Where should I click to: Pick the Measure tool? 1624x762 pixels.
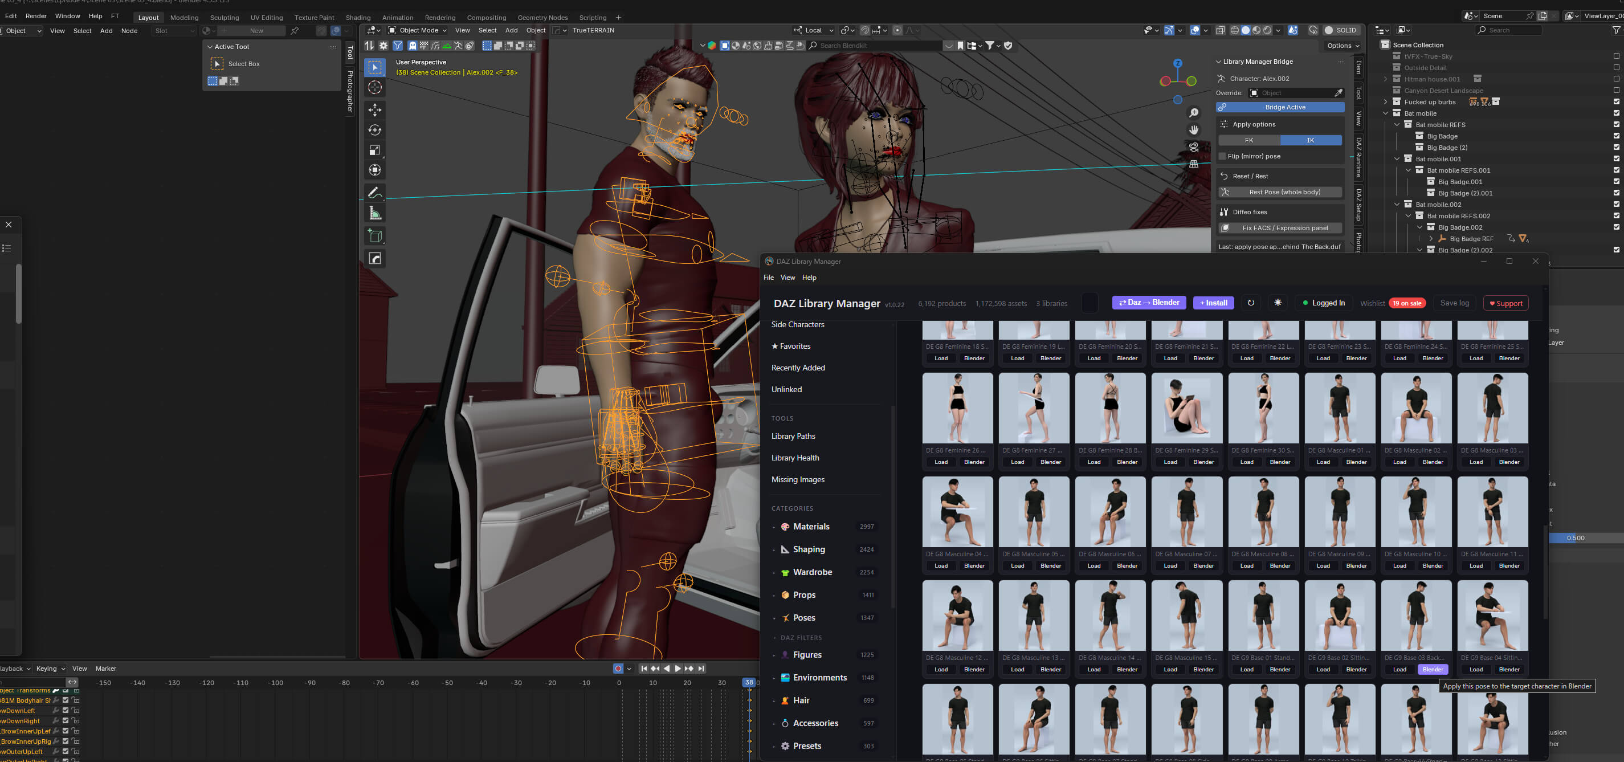click(x=375, y=213)
